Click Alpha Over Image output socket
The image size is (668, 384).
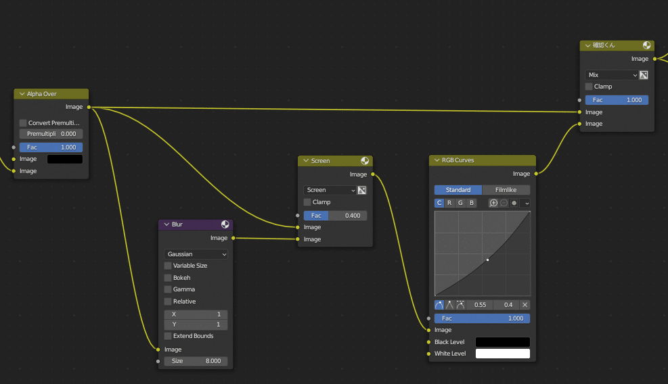click(x=89, y=107)
